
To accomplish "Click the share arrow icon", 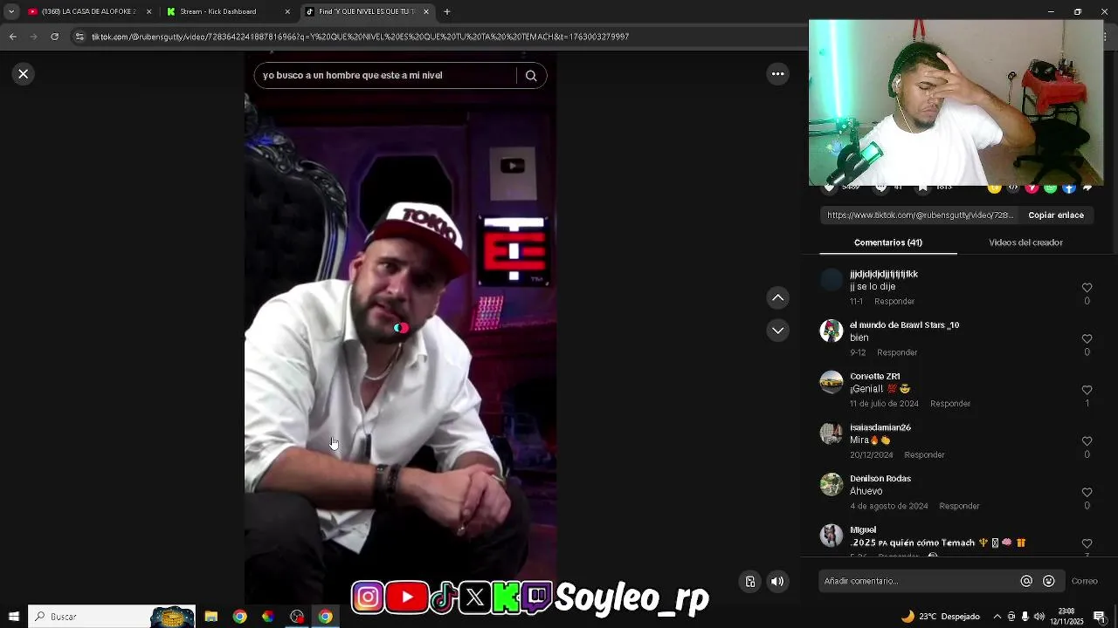I will point(1087,188).
